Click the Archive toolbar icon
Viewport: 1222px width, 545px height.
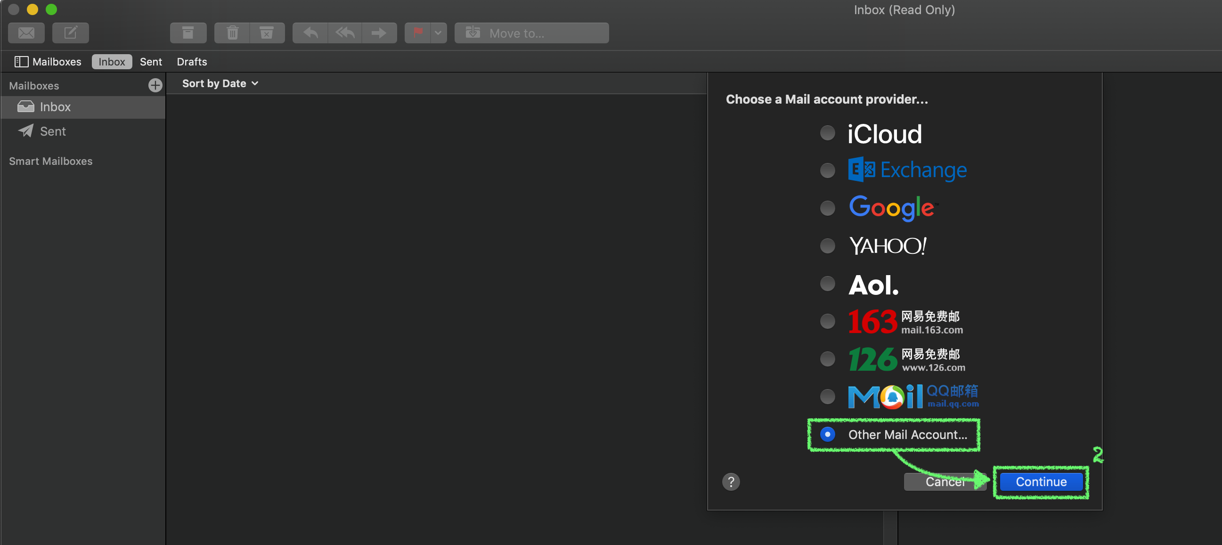click(188, 33)
